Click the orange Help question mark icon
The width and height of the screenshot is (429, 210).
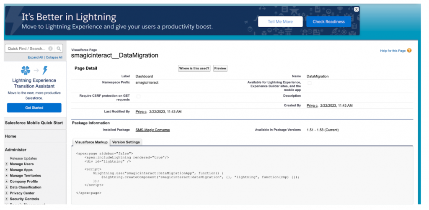pos(409,51)
